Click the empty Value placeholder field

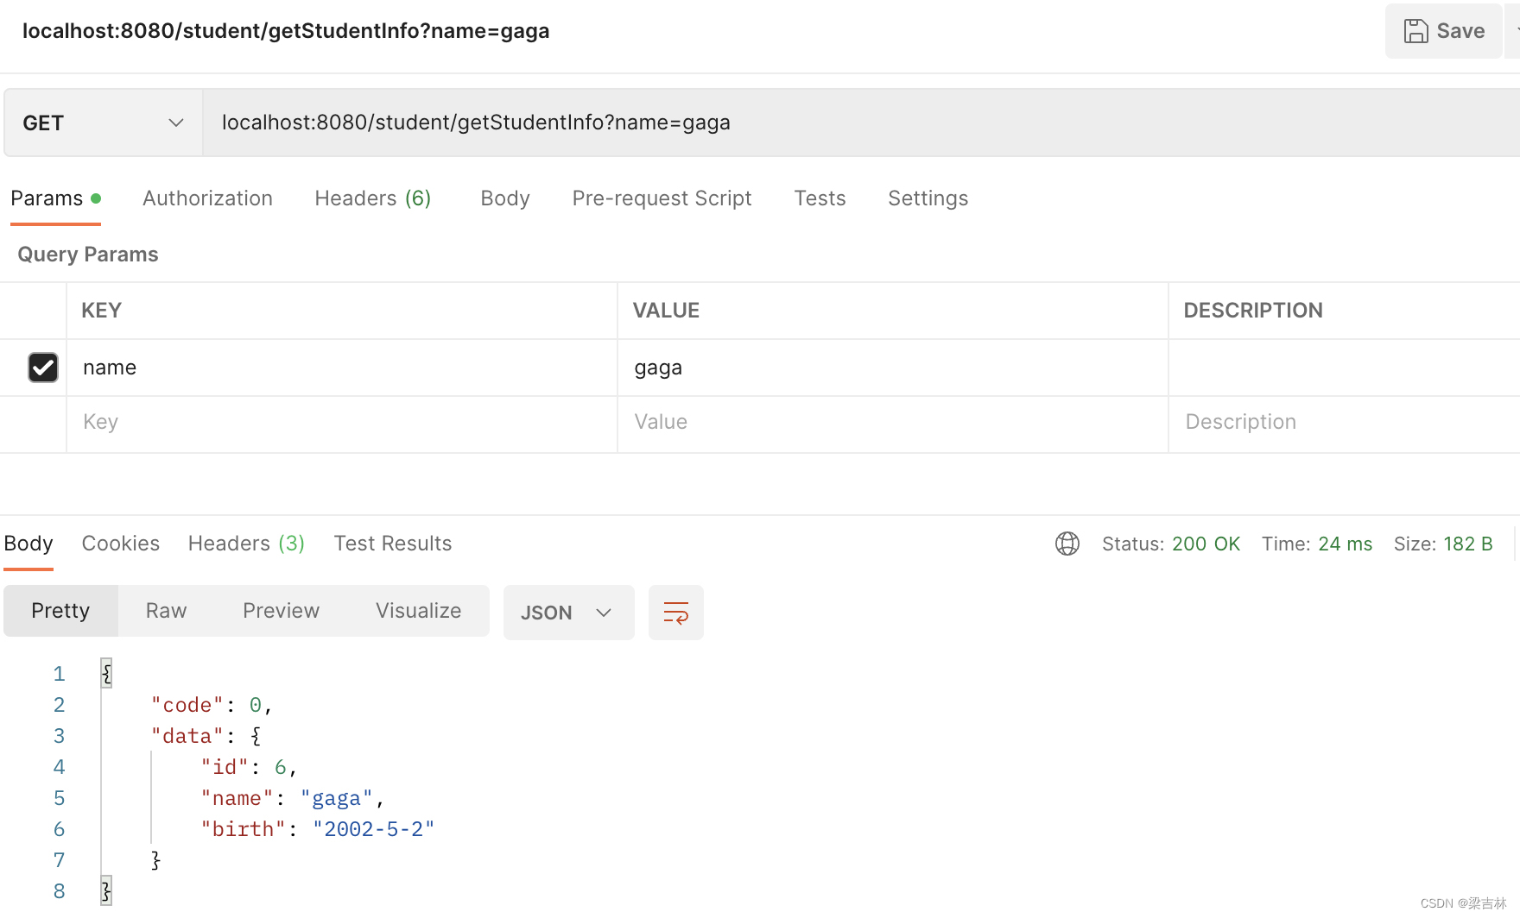coord(893,422)
